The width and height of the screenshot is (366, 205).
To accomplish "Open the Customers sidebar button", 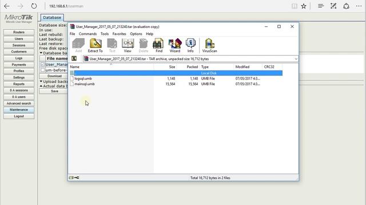I will 19,52.
